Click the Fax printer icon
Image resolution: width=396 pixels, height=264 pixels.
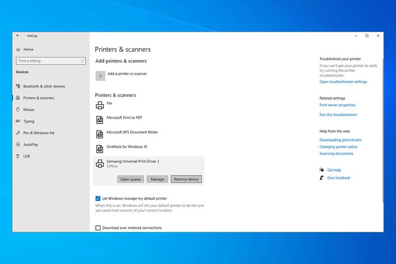[100, 105]
